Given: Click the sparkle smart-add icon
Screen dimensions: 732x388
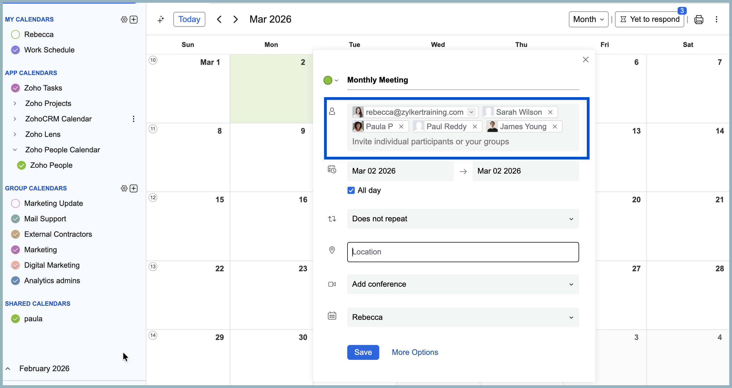Looking at the screenshot, I should [x=161, y=19].
